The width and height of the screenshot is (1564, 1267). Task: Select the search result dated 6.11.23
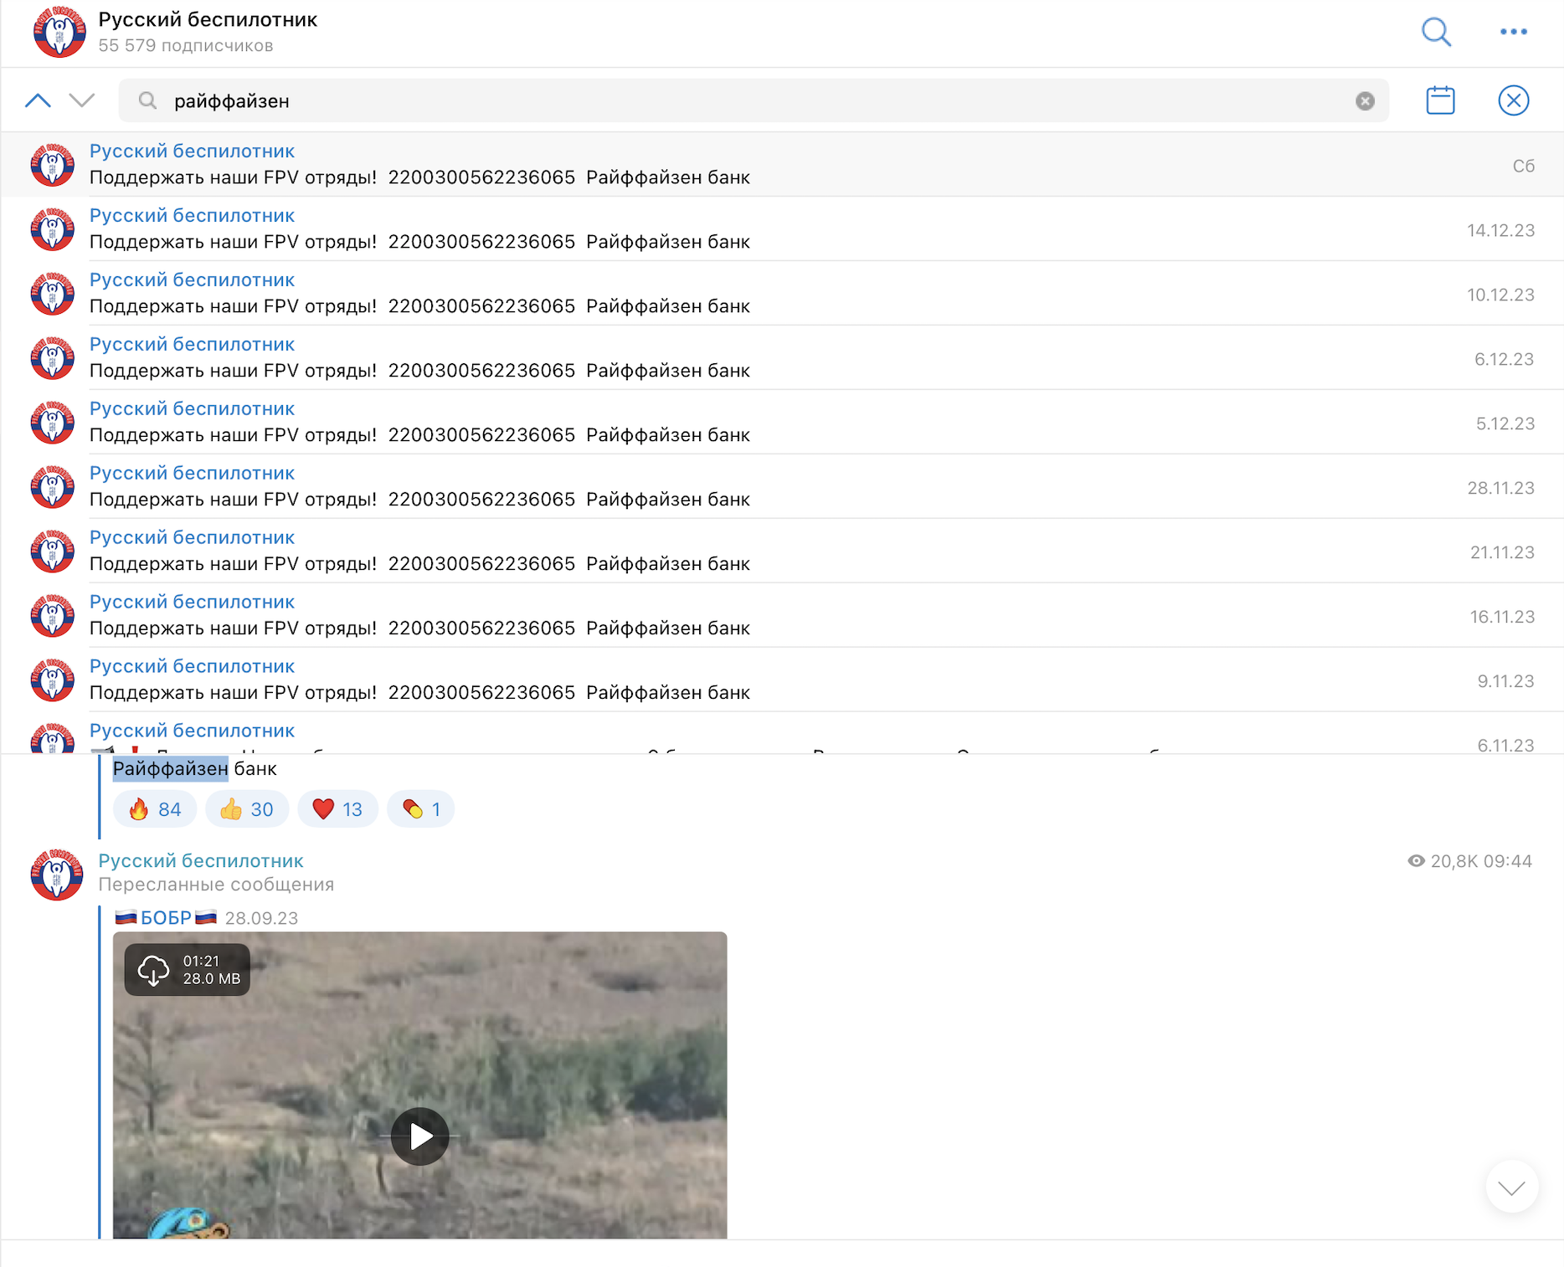782,734
